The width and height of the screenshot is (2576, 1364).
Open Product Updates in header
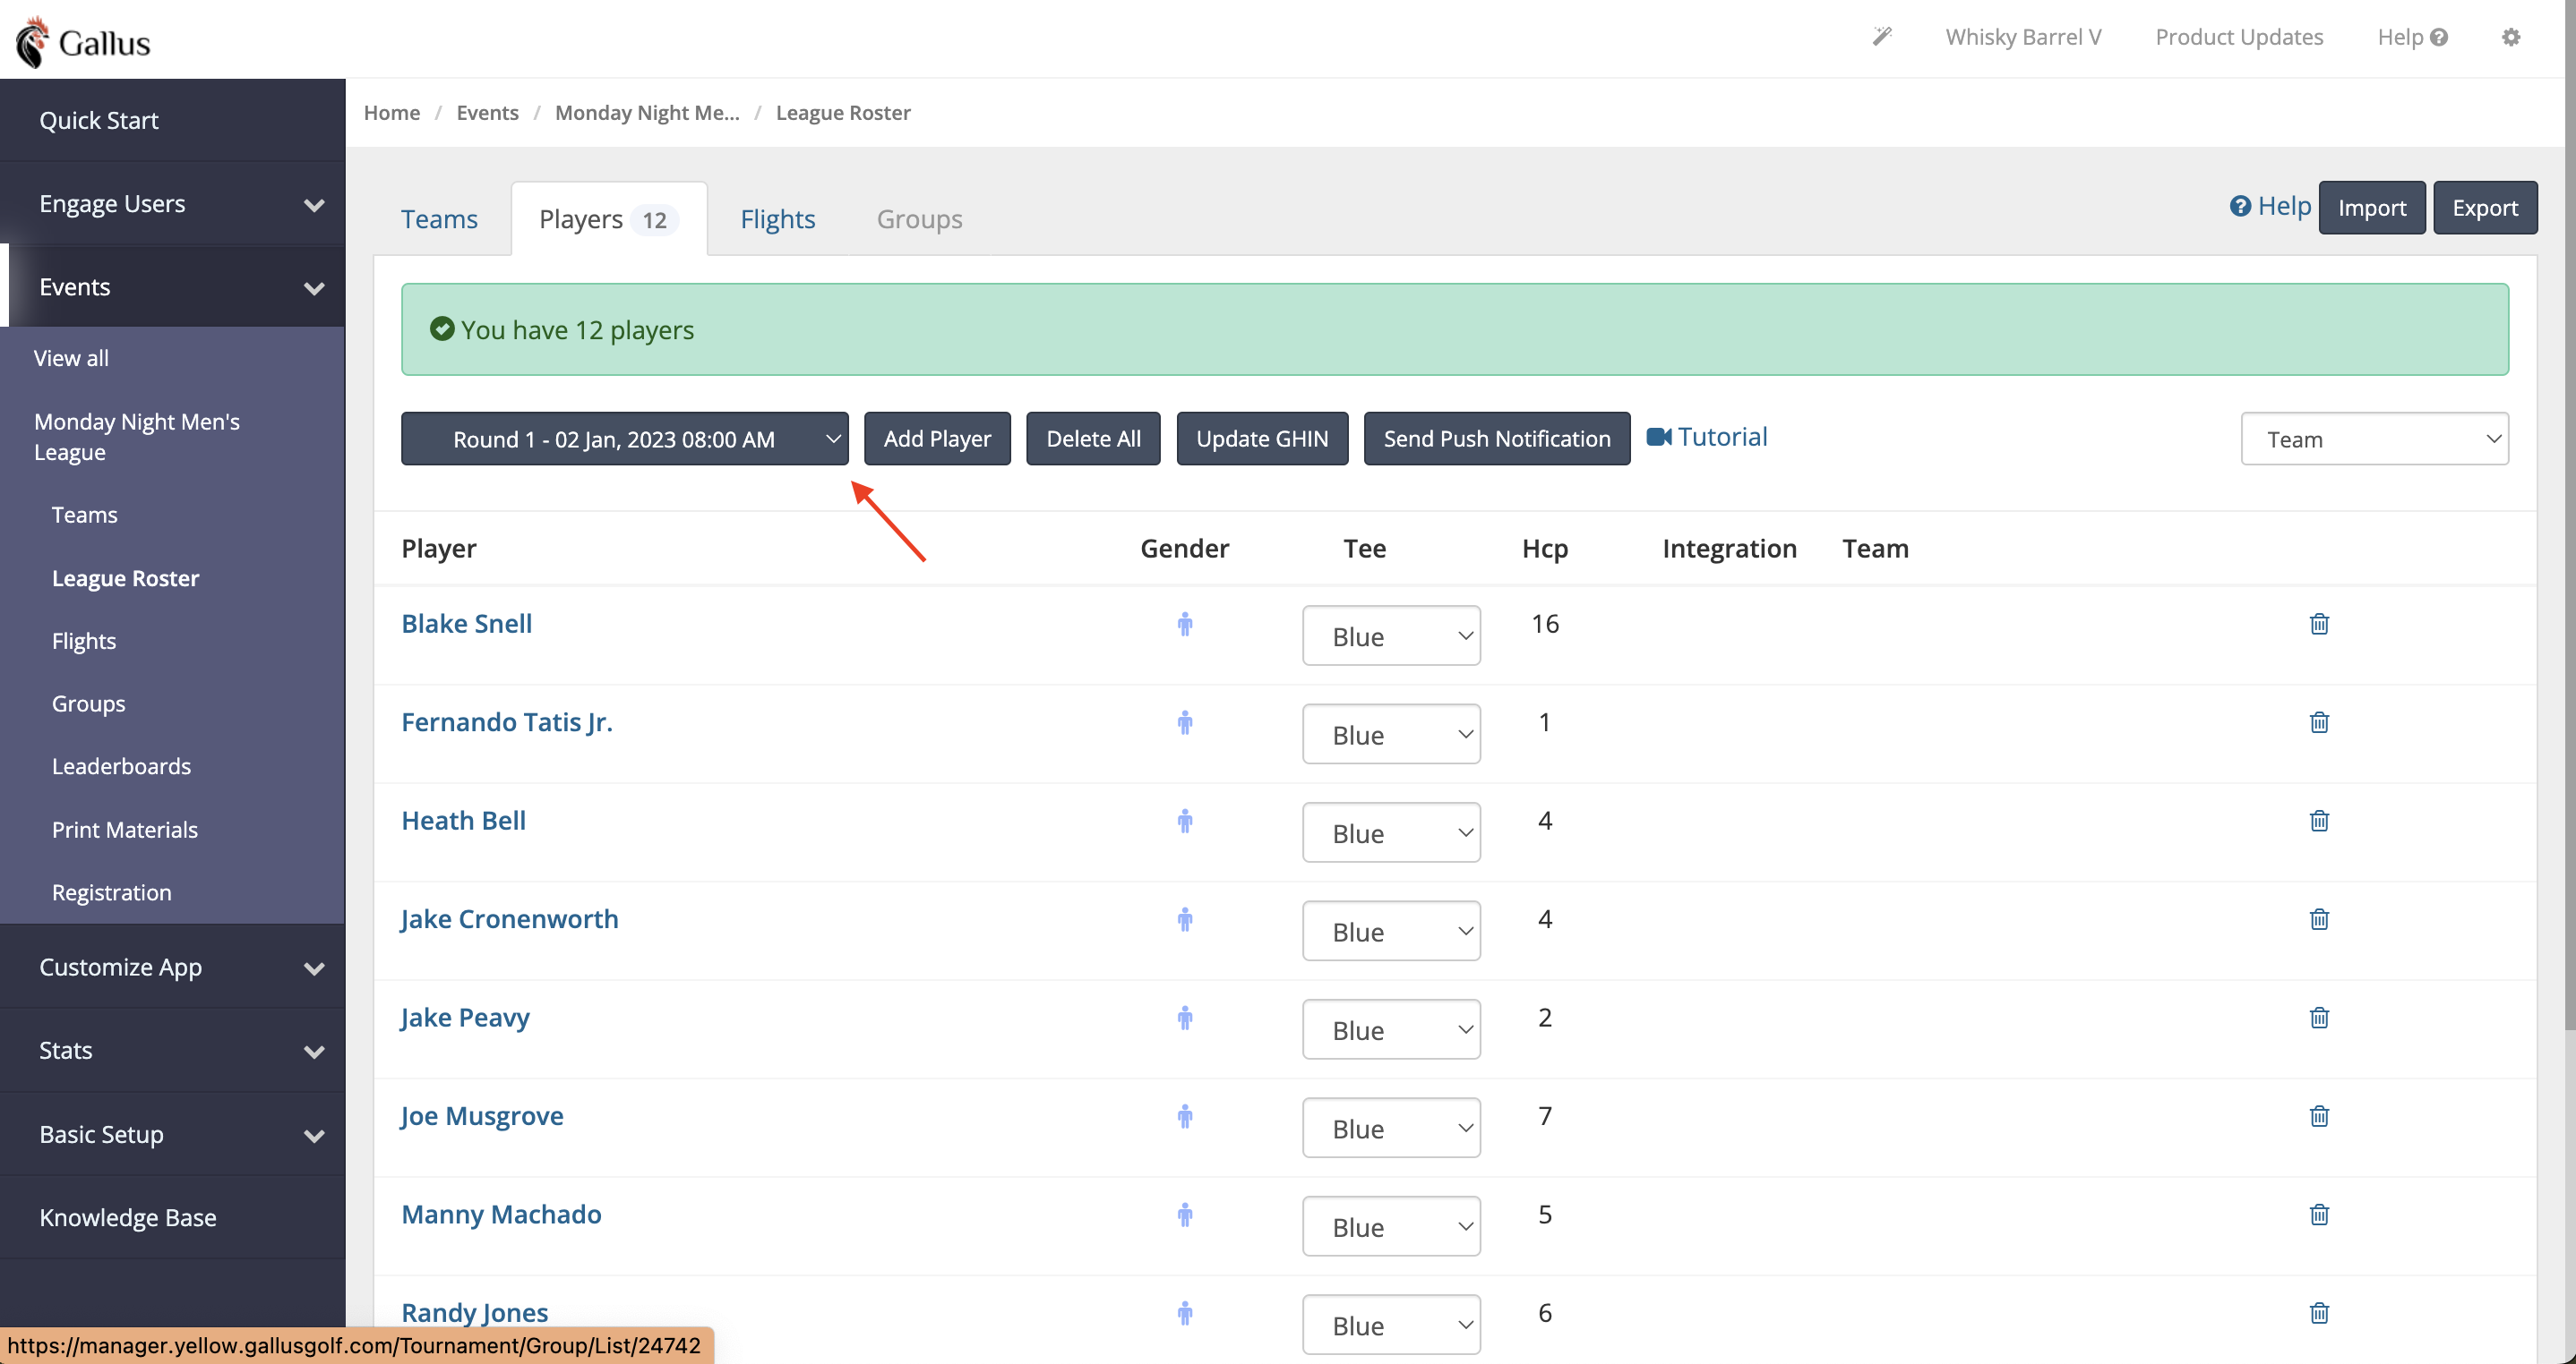2239,37
